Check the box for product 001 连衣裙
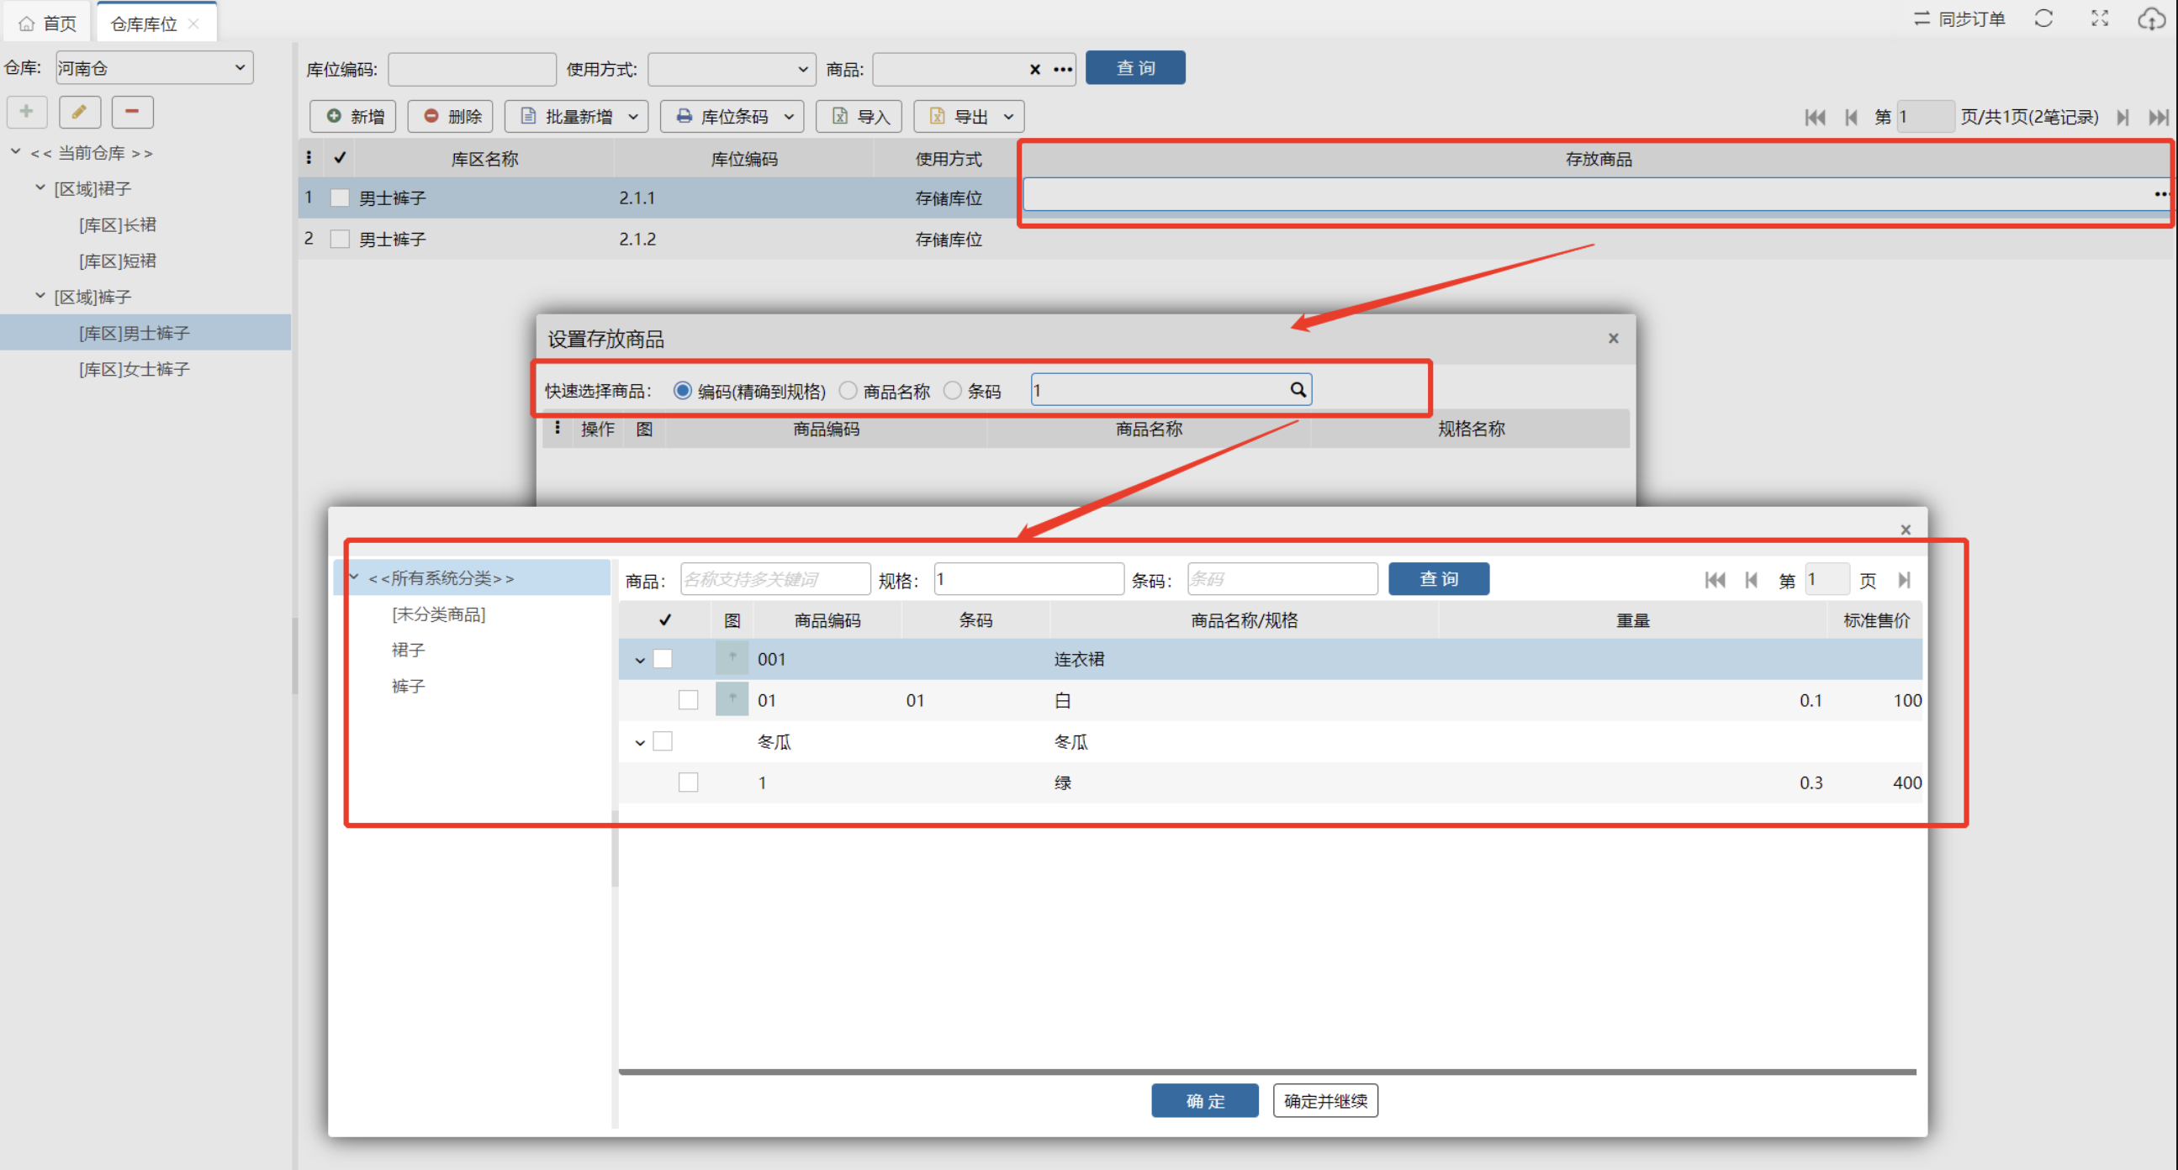The image size is (2178, 1170). tap(663, 659)
